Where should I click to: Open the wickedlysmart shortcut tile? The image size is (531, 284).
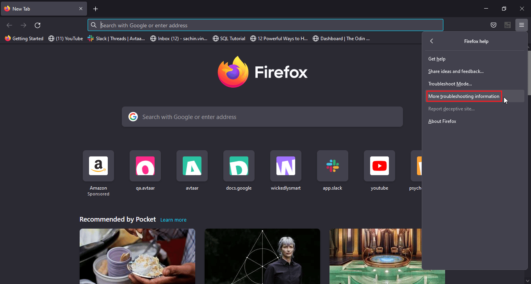click(286, 166)
